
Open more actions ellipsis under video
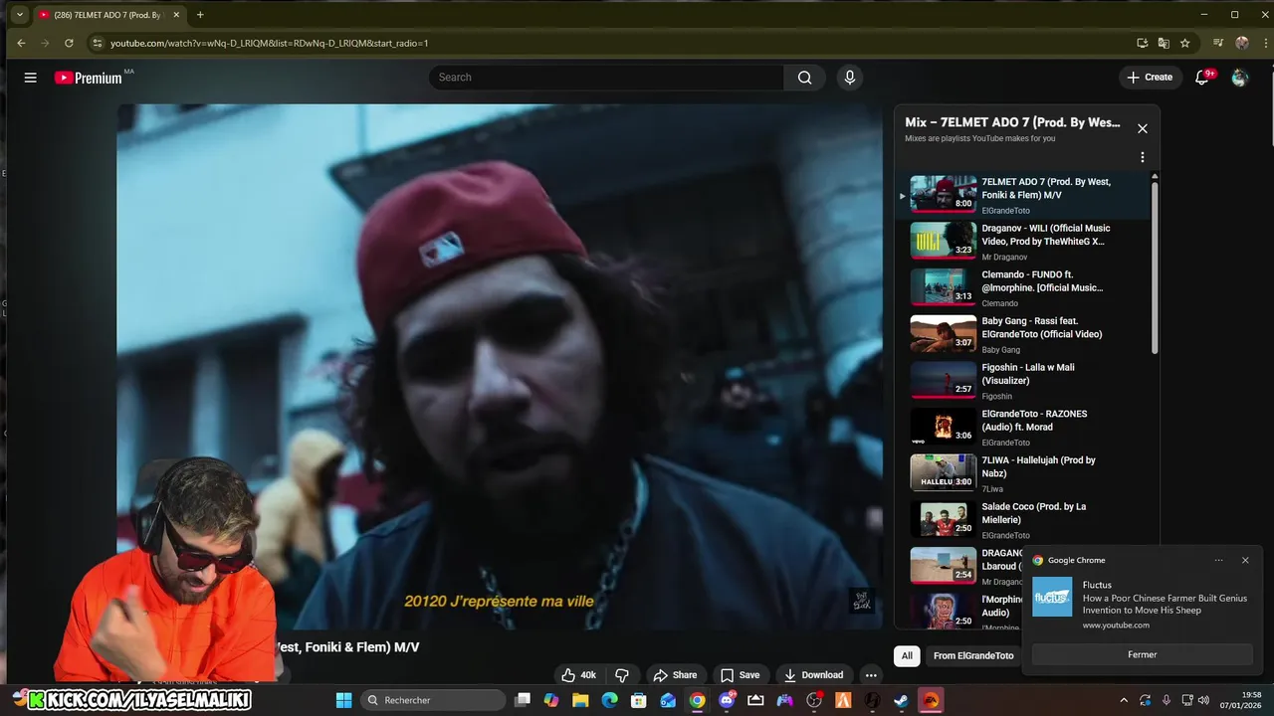(871, 675)
